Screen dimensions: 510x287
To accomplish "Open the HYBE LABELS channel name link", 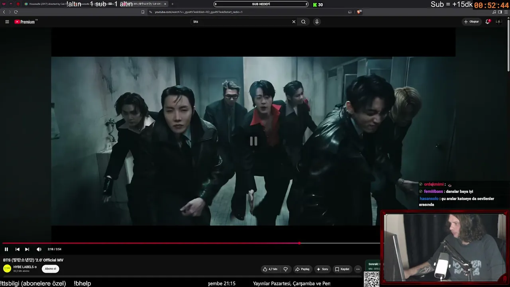I will [x=24, y=267].
